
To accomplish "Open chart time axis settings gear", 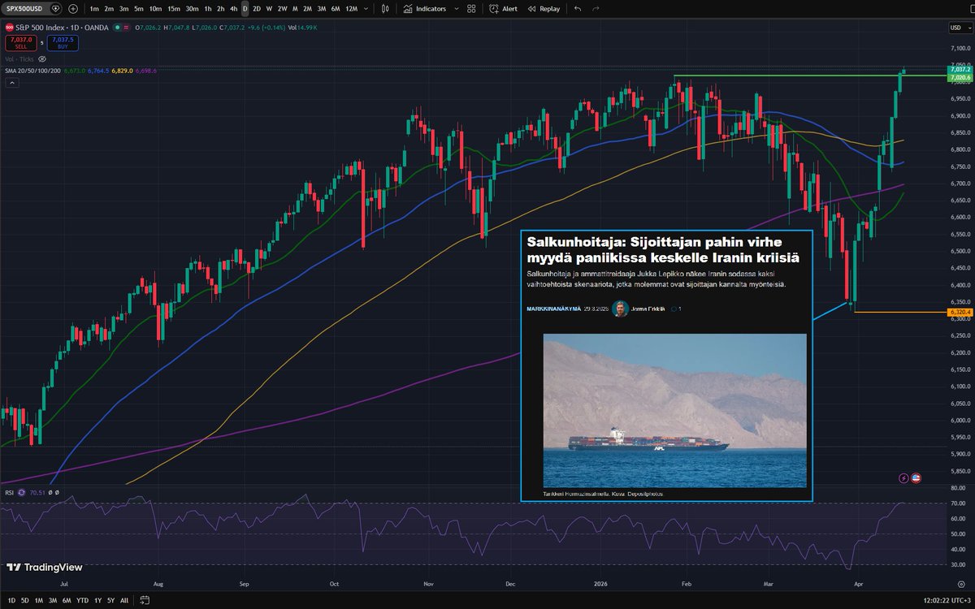I will point(961,585).
